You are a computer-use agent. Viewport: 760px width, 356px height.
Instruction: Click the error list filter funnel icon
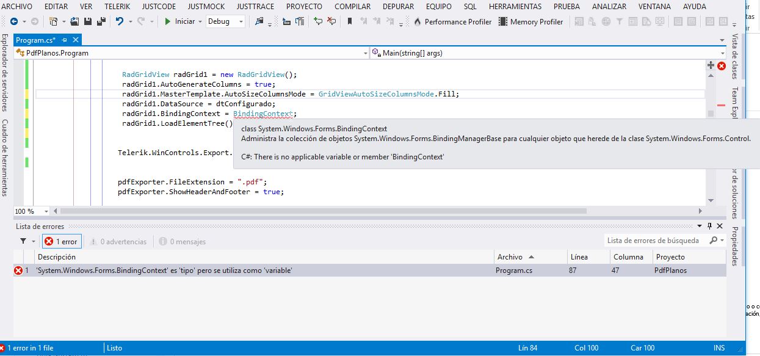(23, 241)
